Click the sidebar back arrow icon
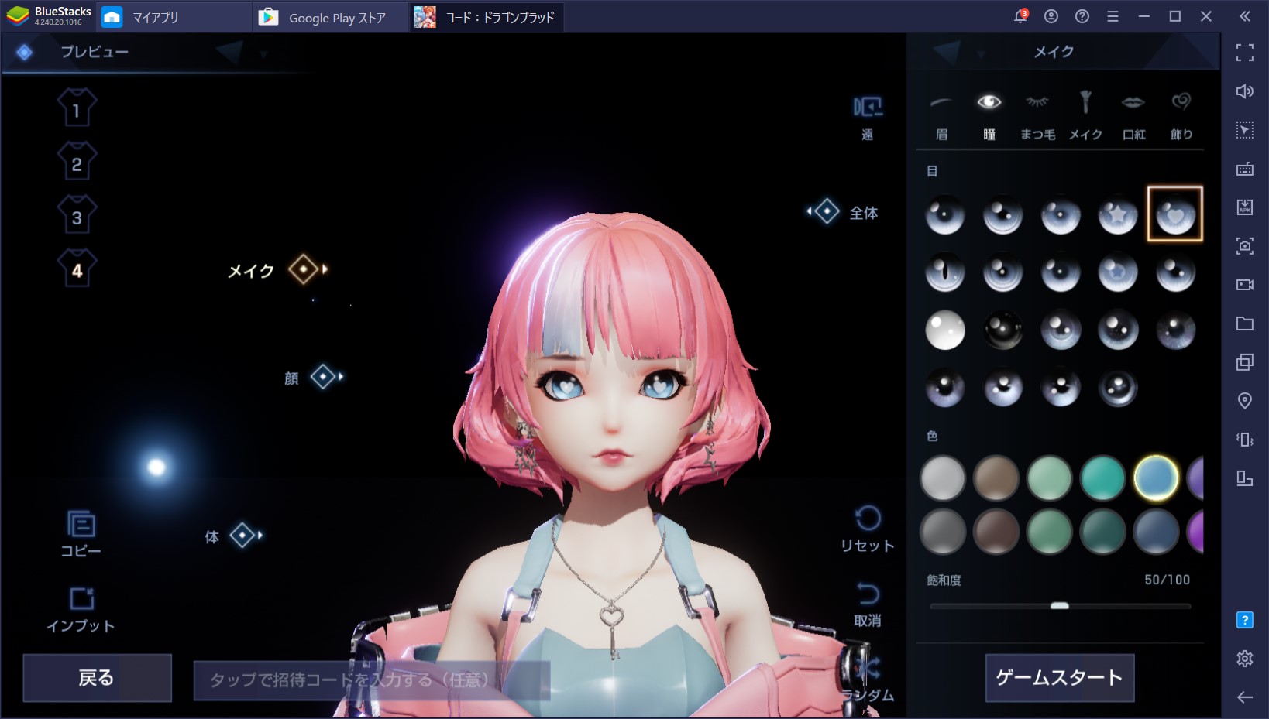This screenshot has height=719, width=1269. [x=1245, y=697]
